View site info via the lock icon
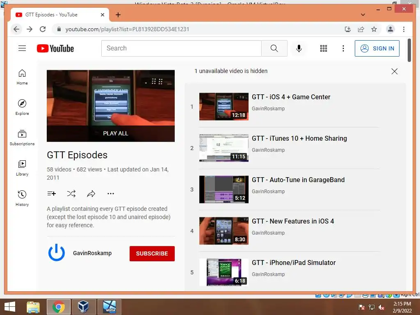 [x=59, y=29]
